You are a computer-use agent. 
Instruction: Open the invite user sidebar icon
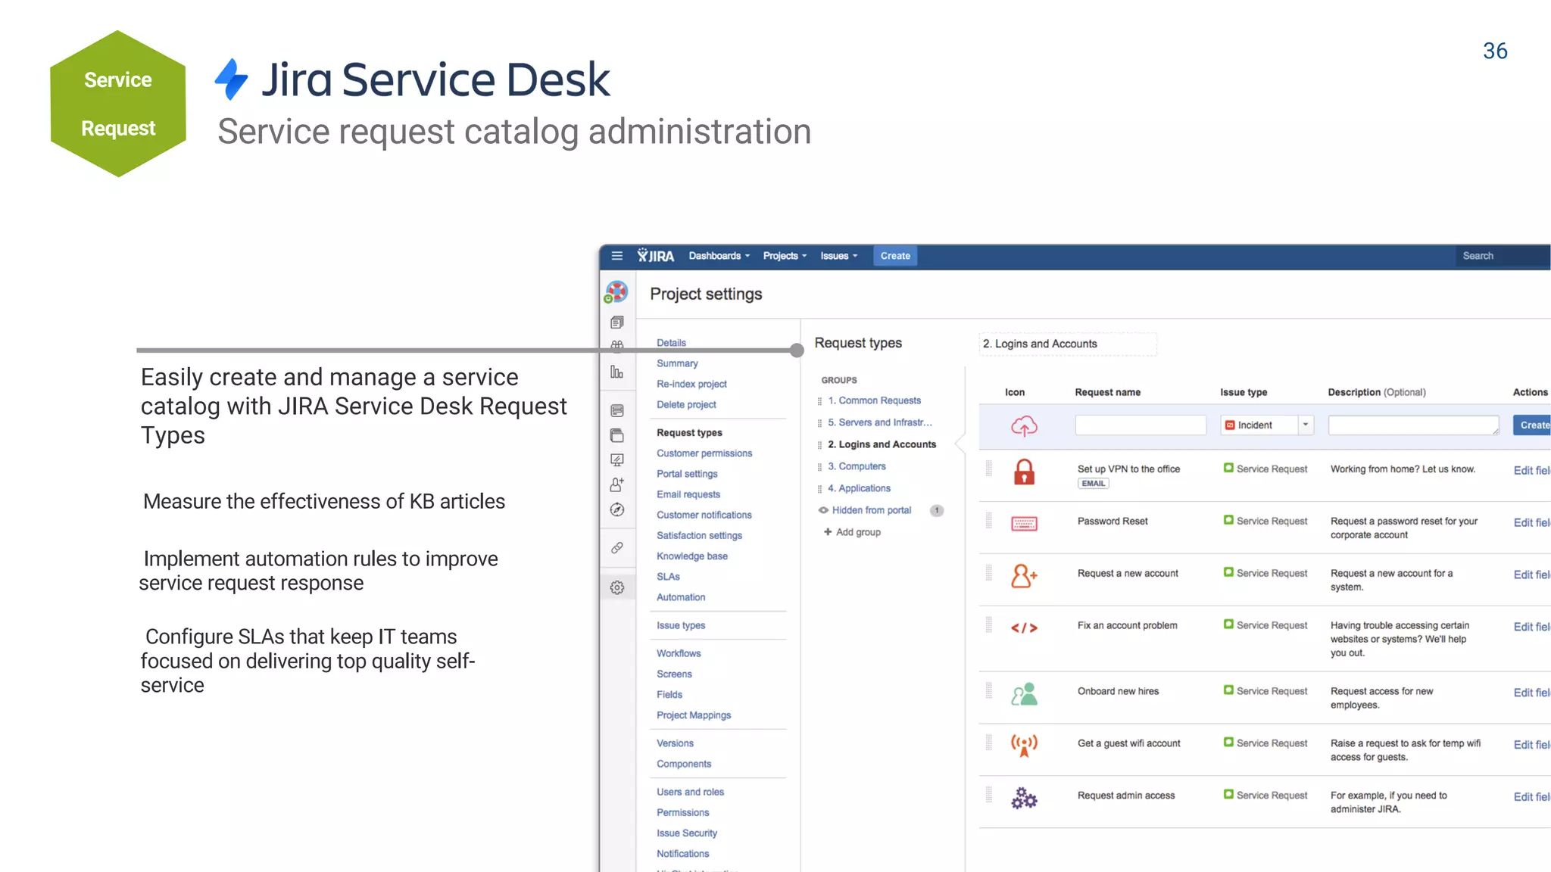(x=617, y=484)
